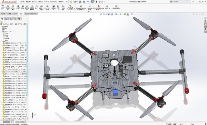Select the Origin item in feature tree
207x125 pixels.
(x=5, y=41)
